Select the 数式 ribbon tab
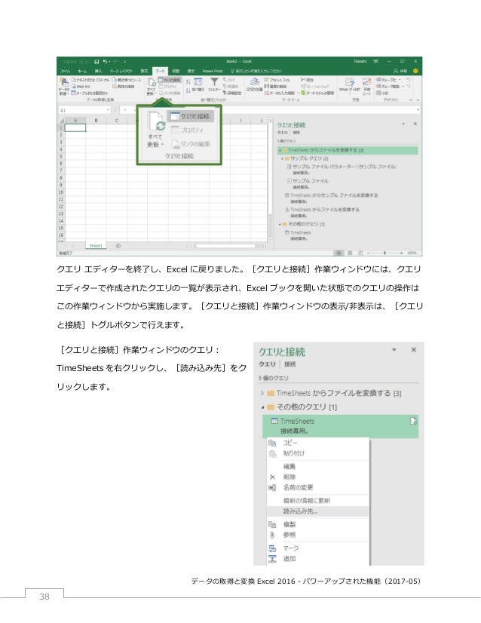 pos(144,71)
